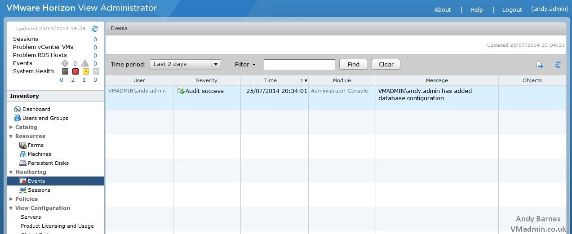Image resolution: width=572 pixels, height=234 pixels.
Task: Click the Logout link
Action: tap(512, 9)
